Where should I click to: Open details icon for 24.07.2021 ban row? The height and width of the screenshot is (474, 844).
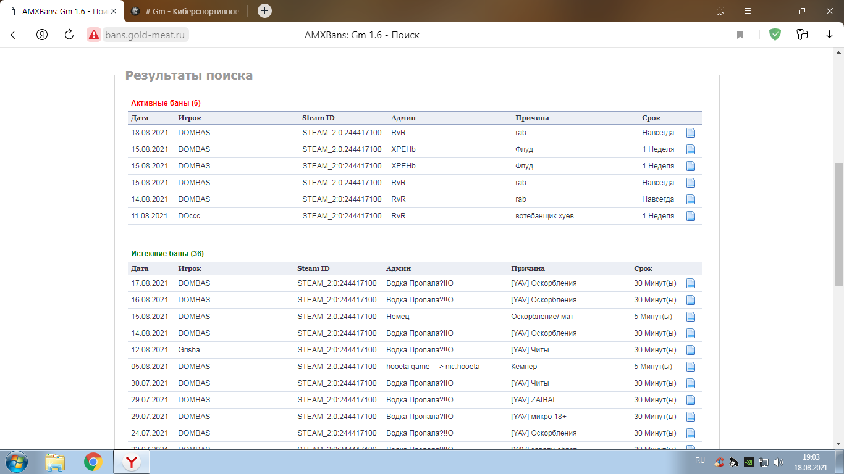click(x=691, y=433)
